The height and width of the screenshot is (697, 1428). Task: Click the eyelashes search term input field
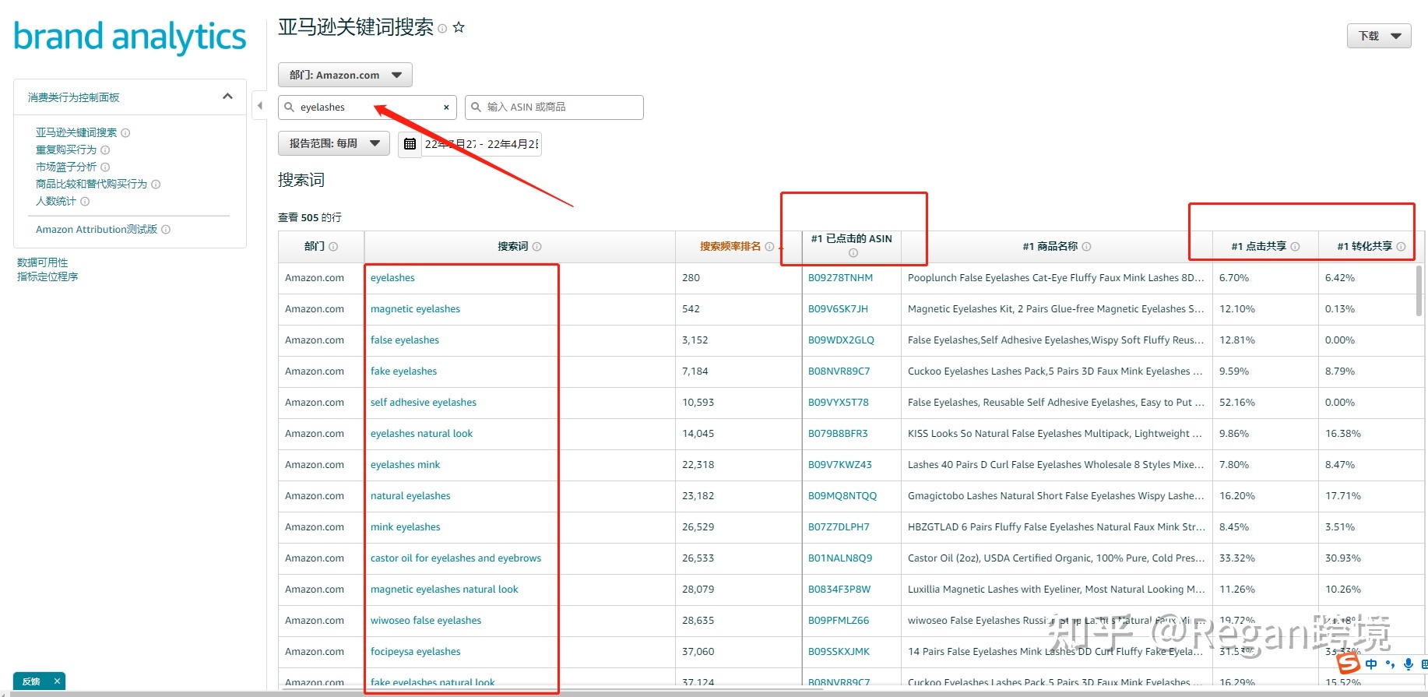[366, 107]
